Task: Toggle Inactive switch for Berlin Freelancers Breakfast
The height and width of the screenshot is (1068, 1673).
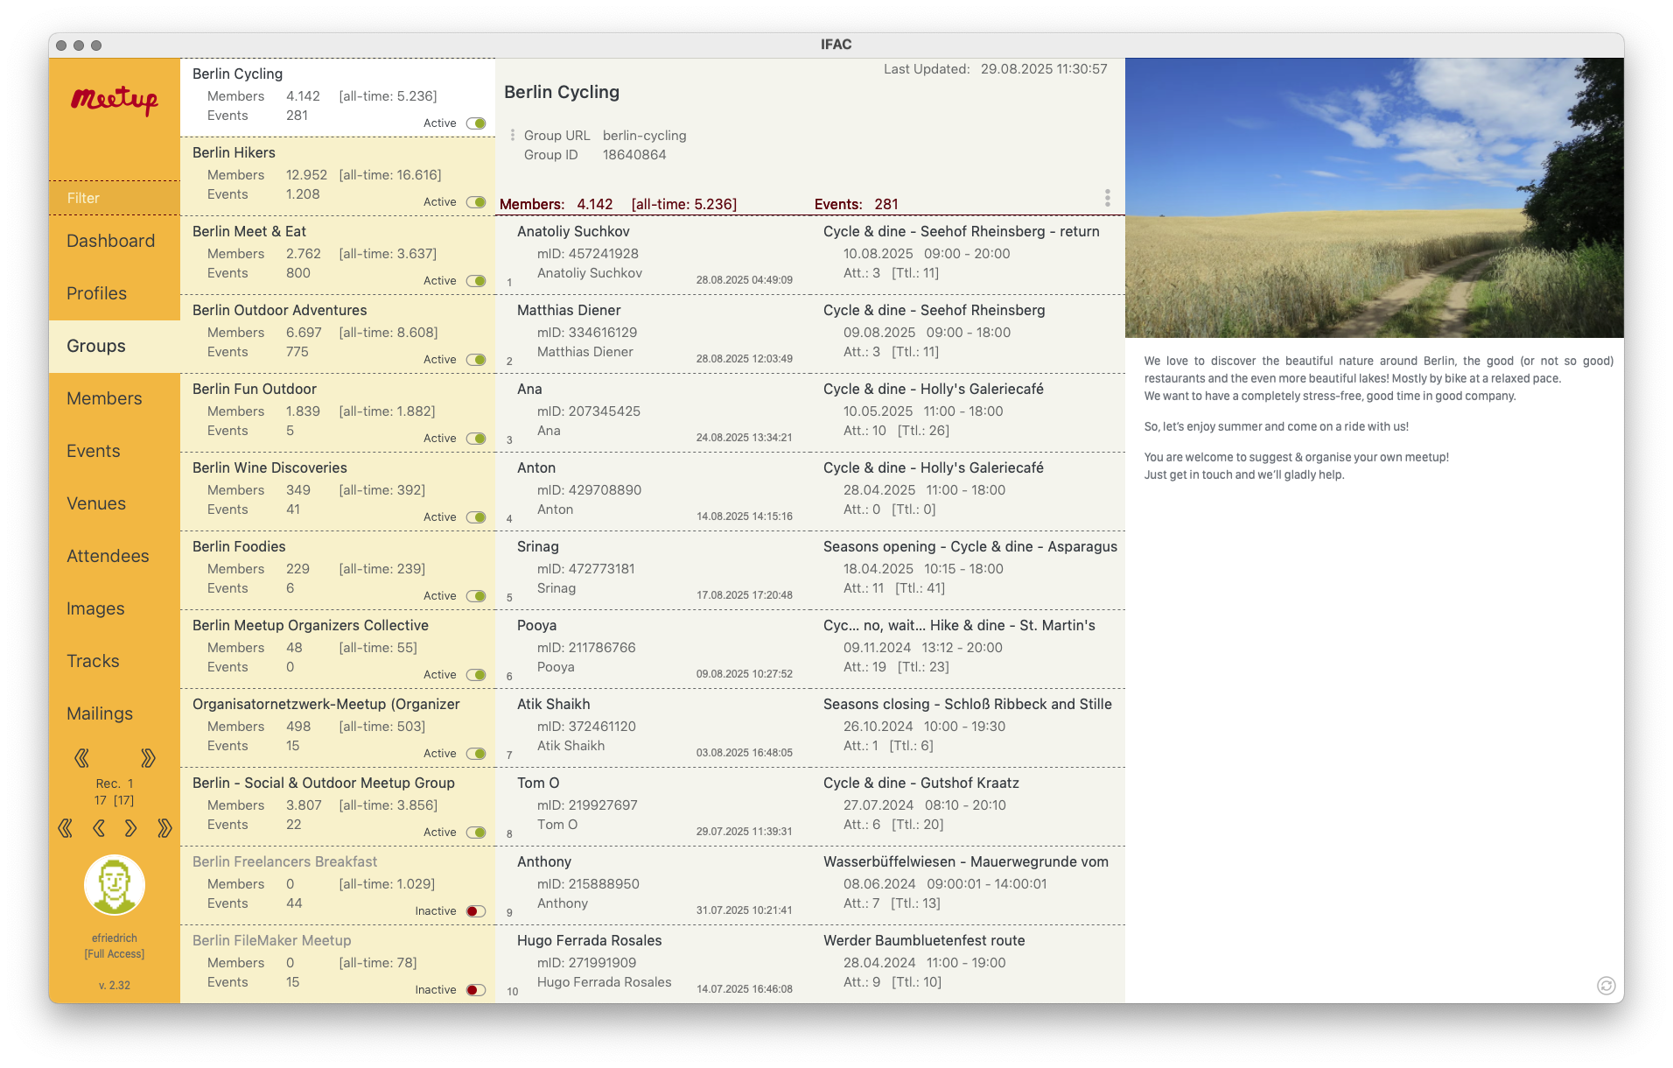Action: (x=476, y=911)
